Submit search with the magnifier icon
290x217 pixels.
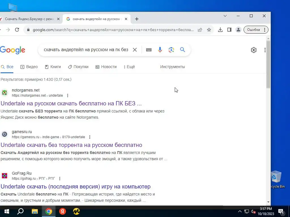[x=183, y=50]
